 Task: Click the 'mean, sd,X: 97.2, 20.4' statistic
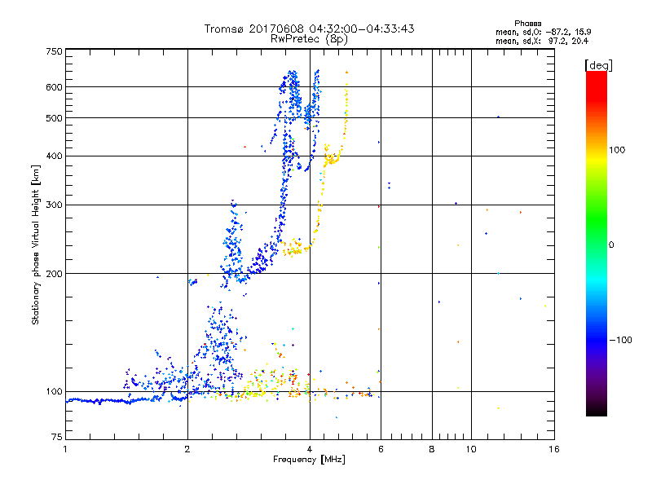pos(542,41)
